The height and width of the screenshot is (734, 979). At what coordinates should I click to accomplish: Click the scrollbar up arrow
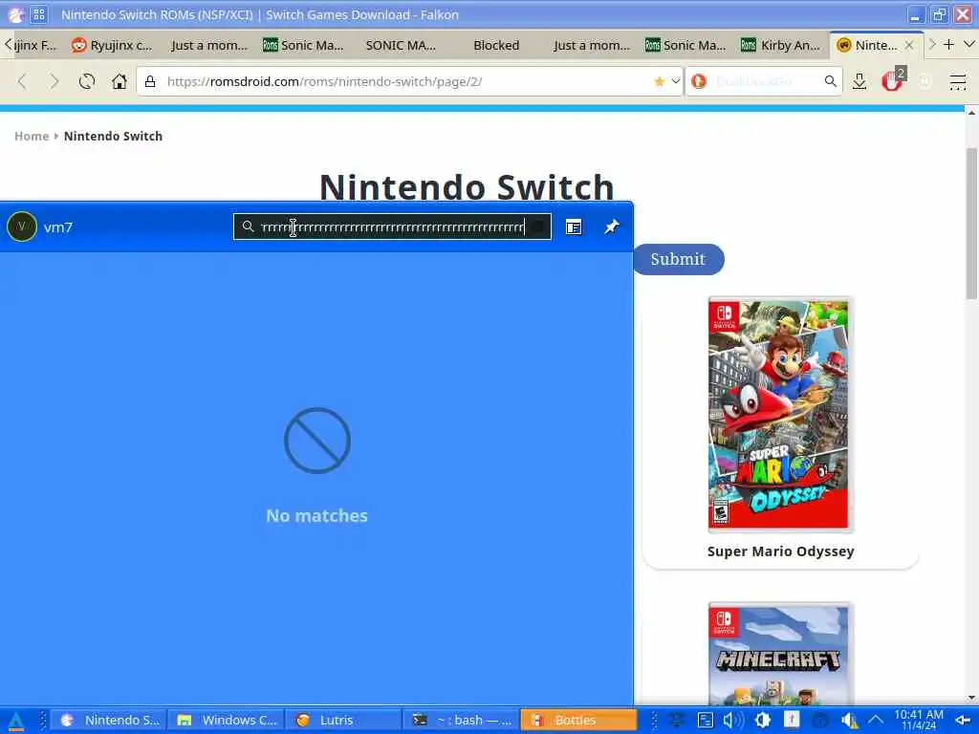(x=971, y=113)
